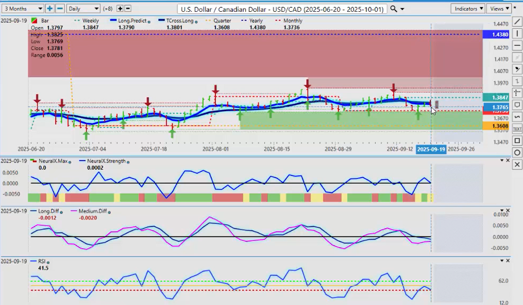Click the info dot beside Long.Predict
The height and width of the screenshot is (305, 523).
tap(149, 22)
